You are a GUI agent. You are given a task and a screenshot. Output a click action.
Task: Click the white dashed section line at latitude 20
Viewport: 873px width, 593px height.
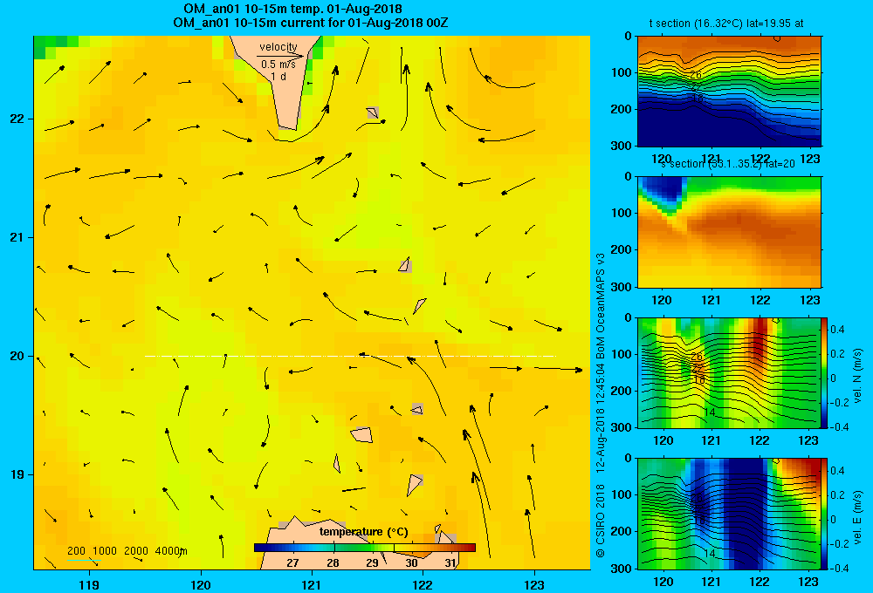click(350, 356)
